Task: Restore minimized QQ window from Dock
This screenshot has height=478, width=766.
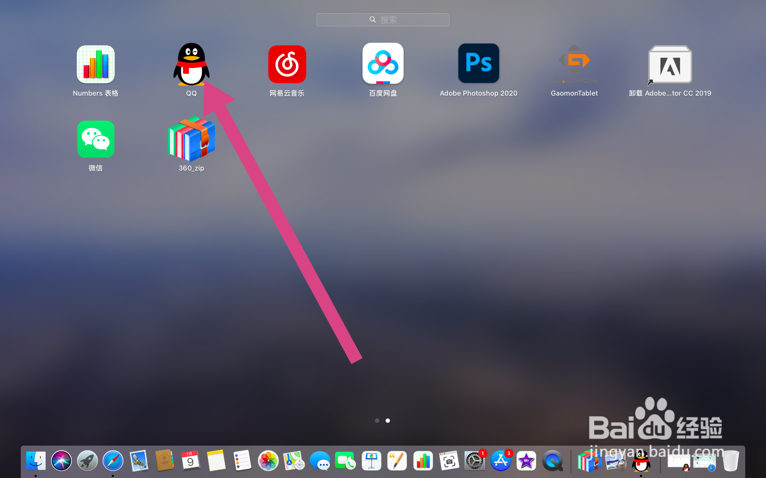Action: (679, 462)
